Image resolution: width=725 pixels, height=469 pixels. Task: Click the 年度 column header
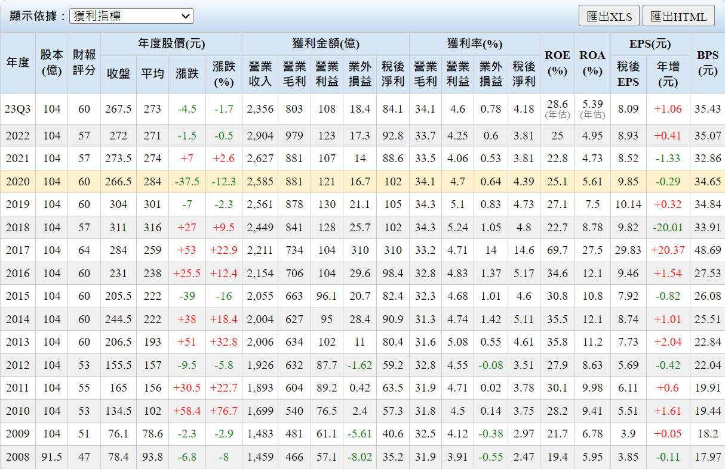coord(18,63)
